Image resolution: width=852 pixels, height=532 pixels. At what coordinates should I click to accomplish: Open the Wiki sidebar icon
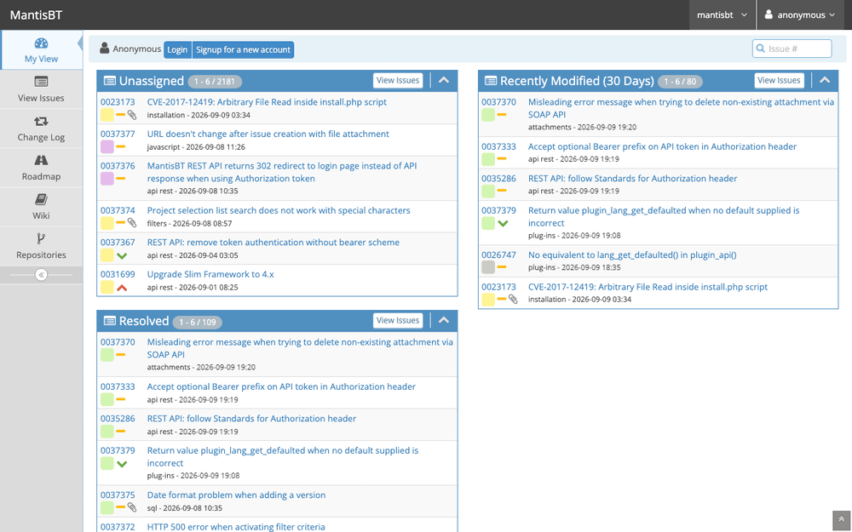click(x=41, y=199)
